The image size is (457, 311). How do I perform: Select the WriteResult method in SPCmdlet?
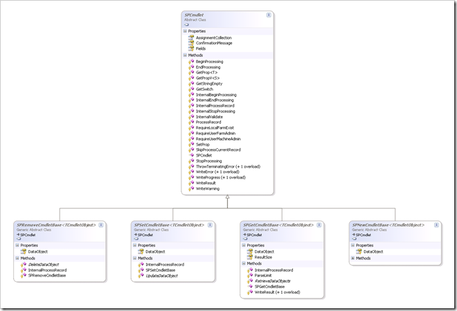(206, 183)
